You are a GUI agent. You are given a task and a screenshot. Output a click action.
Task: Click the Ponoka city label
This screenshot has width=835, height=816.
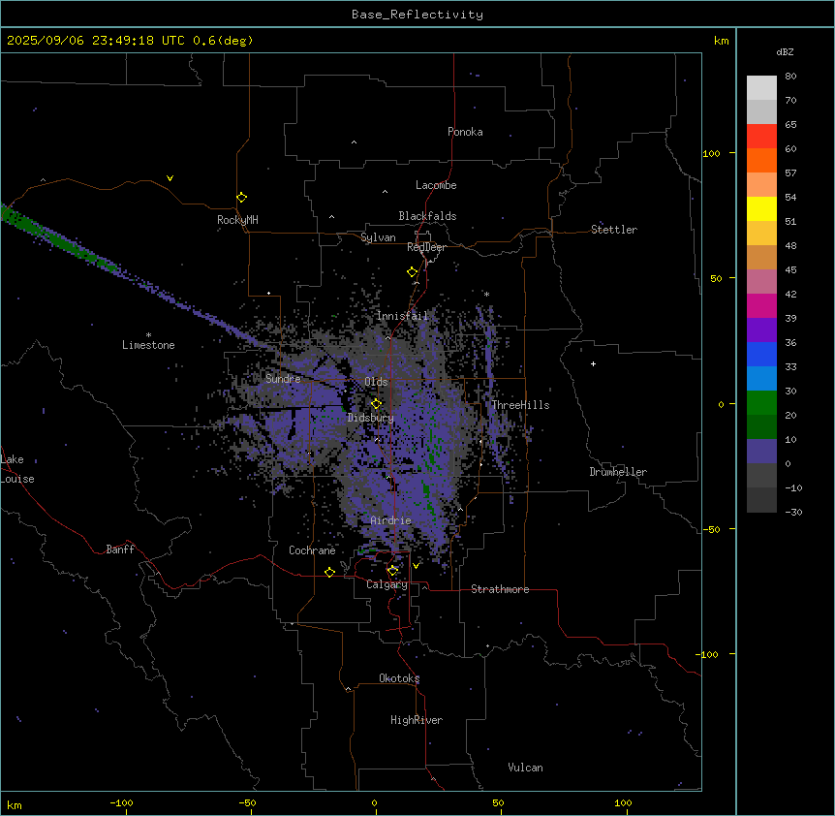click(465, 132)
